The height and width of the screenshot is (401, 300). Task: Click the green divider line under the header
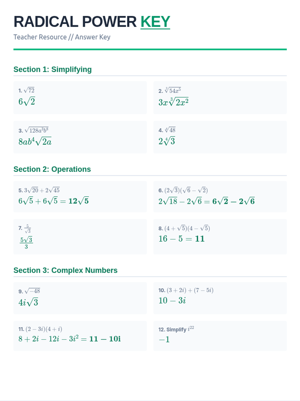click(150, 49)
